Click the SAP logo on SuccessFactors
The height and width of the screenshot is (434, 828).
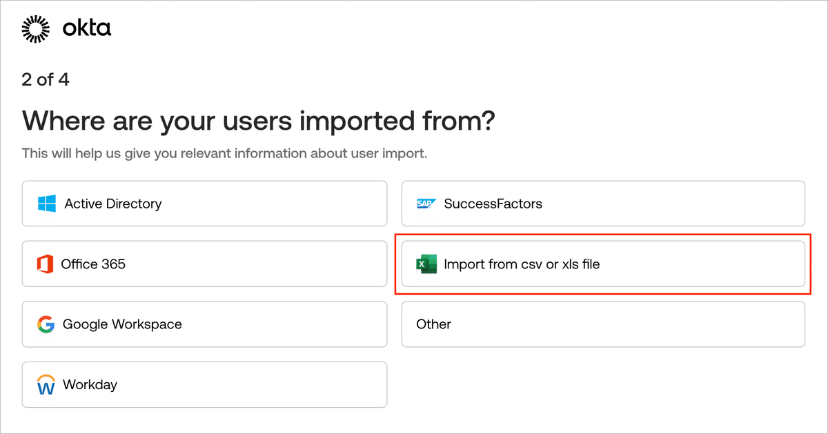point(426,204)
